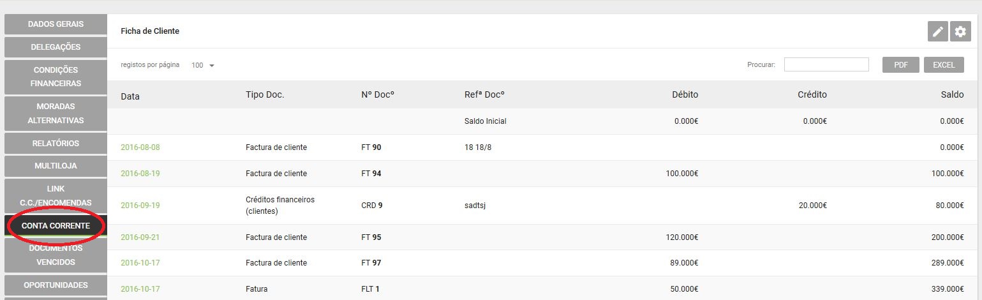Select the Multiloja sidebar item
Viewport: 982px width, 300px height.
(x=56, y=166)
